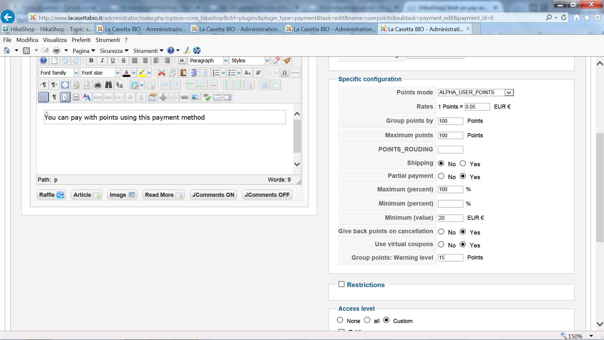Click the binoculars Find icon
The width and height of the screenshot is (604, 340).
pyautogui.click(x=109, y=85)
